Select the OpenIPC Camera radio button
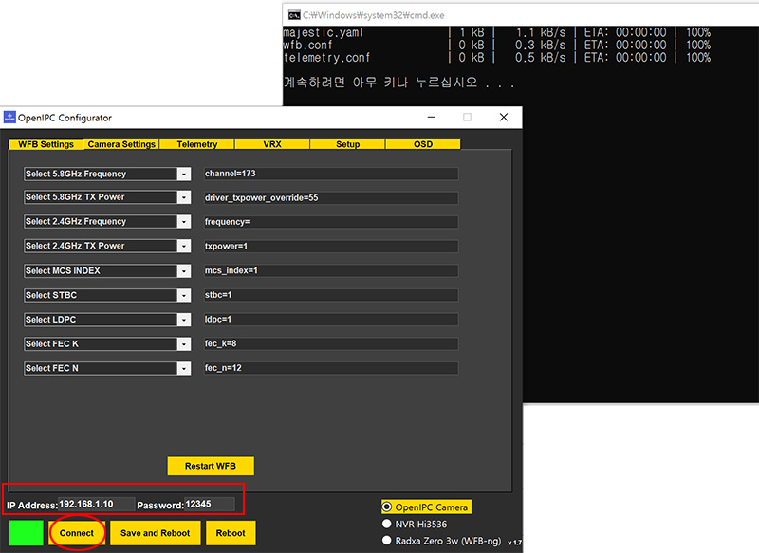This screenshot has width=759, height=553. click(x=387, y=507)
